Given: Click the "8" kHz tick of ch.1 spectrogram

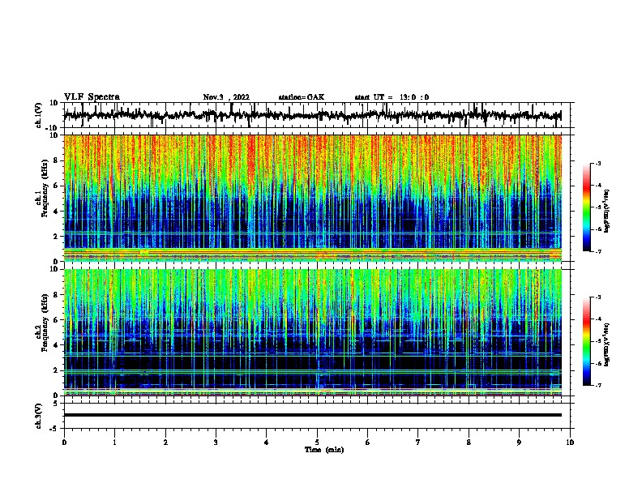Looking at the screenshot, I should point(57,160).
